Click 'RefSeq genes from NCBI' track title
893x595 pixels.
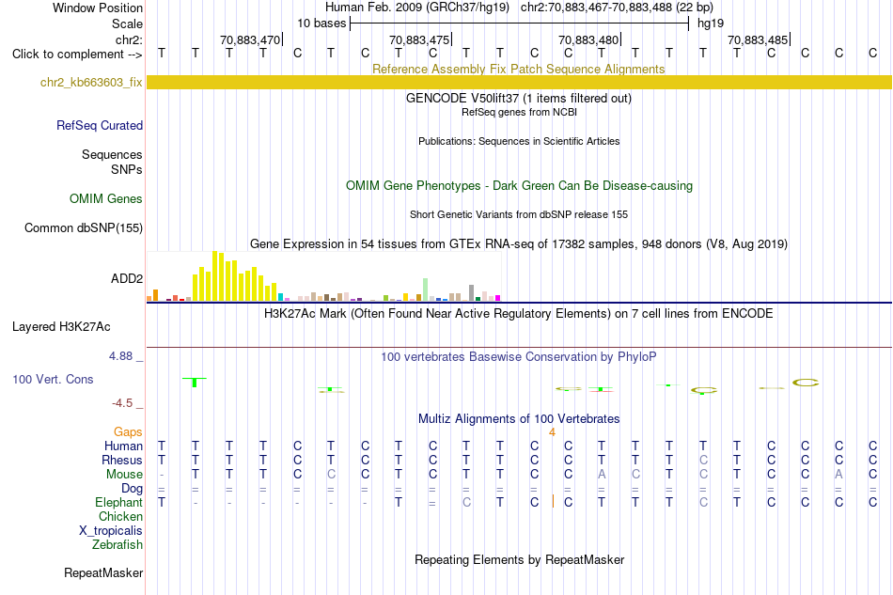pyautogui.click(x=519, y=112)
